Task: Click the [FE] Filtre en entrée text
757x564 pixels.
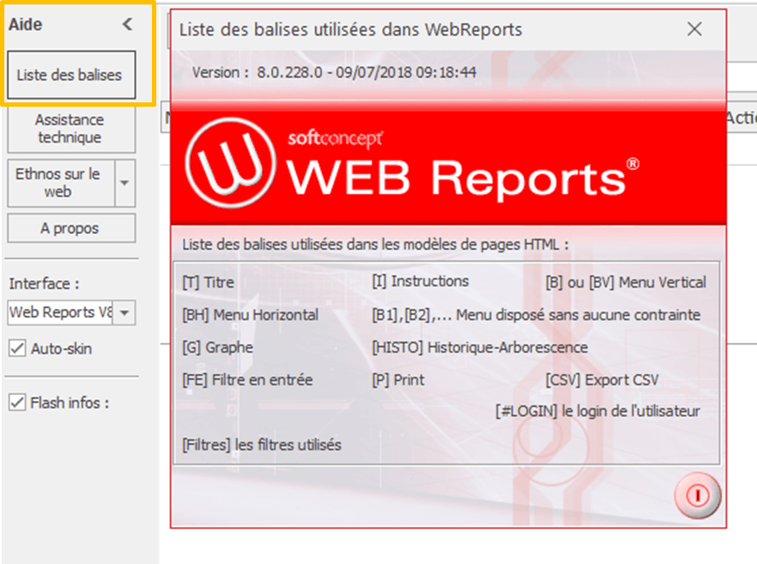Action: [x=247, y=380]
